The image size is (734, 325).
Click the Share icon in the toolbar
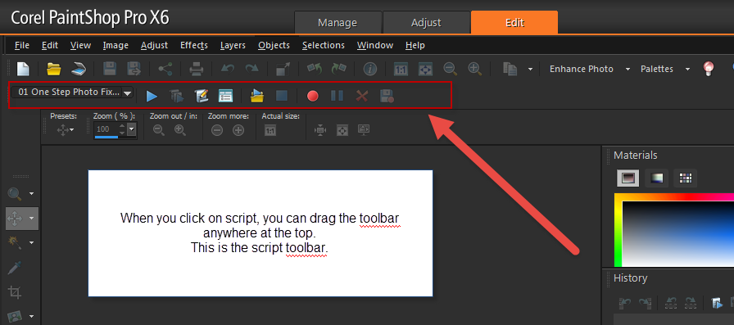click(x=165, y=70)
